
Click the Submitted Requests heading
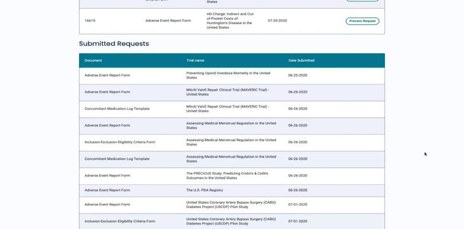pos(114,44)
